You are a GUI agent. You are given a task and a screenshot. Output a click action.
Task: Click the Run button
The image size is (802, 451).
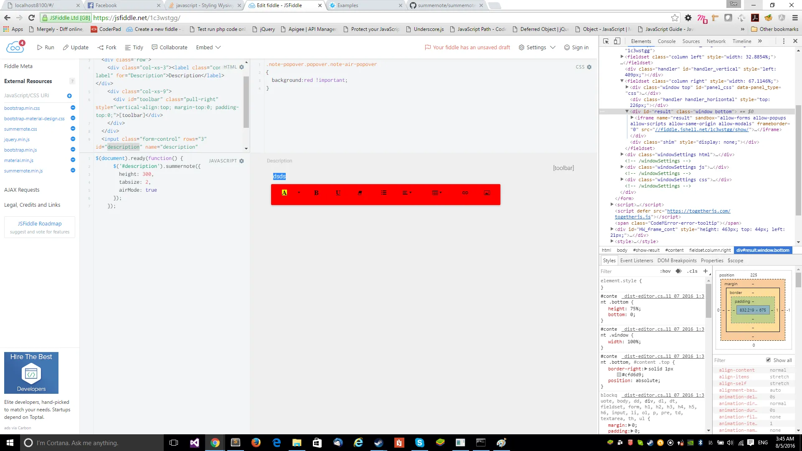pos(46,48)
